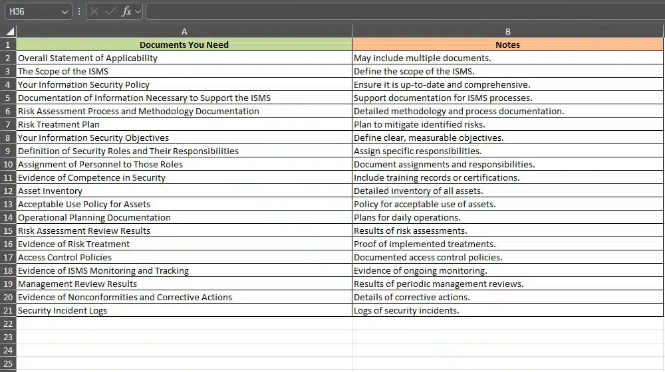Select row 22 header

click(x=7, y=324)
